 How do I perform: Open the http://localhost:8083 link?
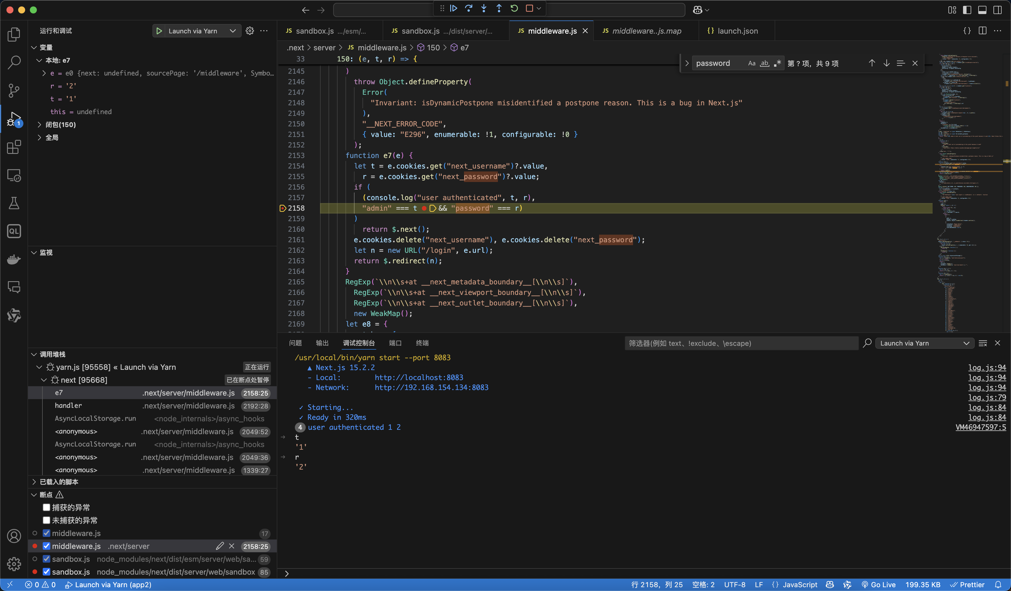(419, 377)
